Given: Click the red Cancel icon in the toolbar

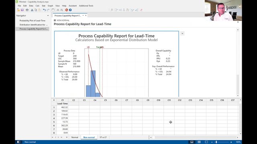Looking at the screenshot, I should (67, 10).
